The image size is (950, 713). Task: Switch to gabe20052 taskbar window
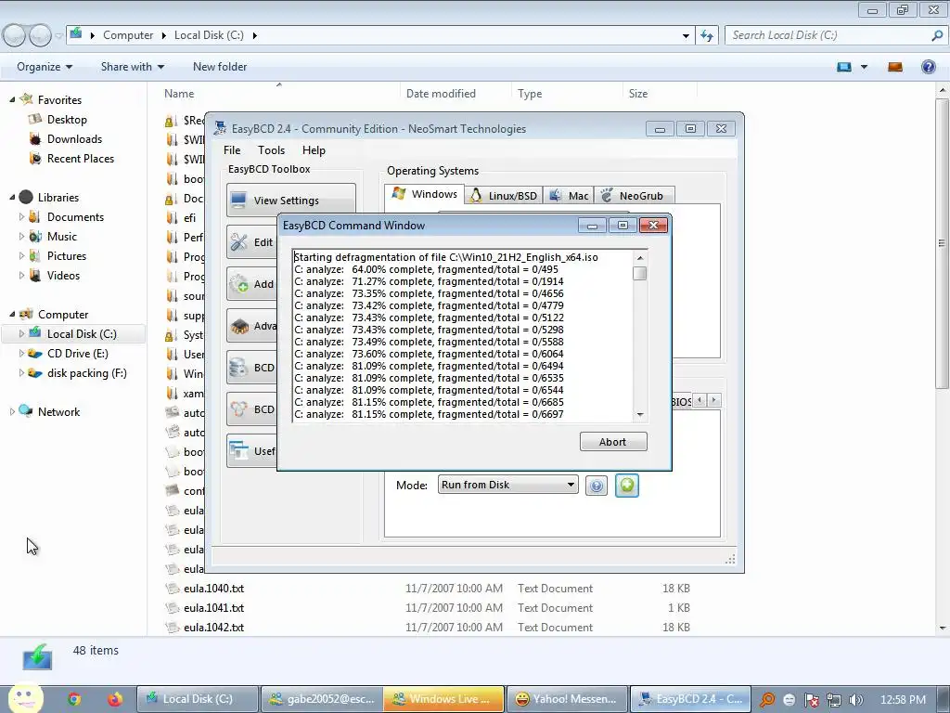tap(321, 699)
